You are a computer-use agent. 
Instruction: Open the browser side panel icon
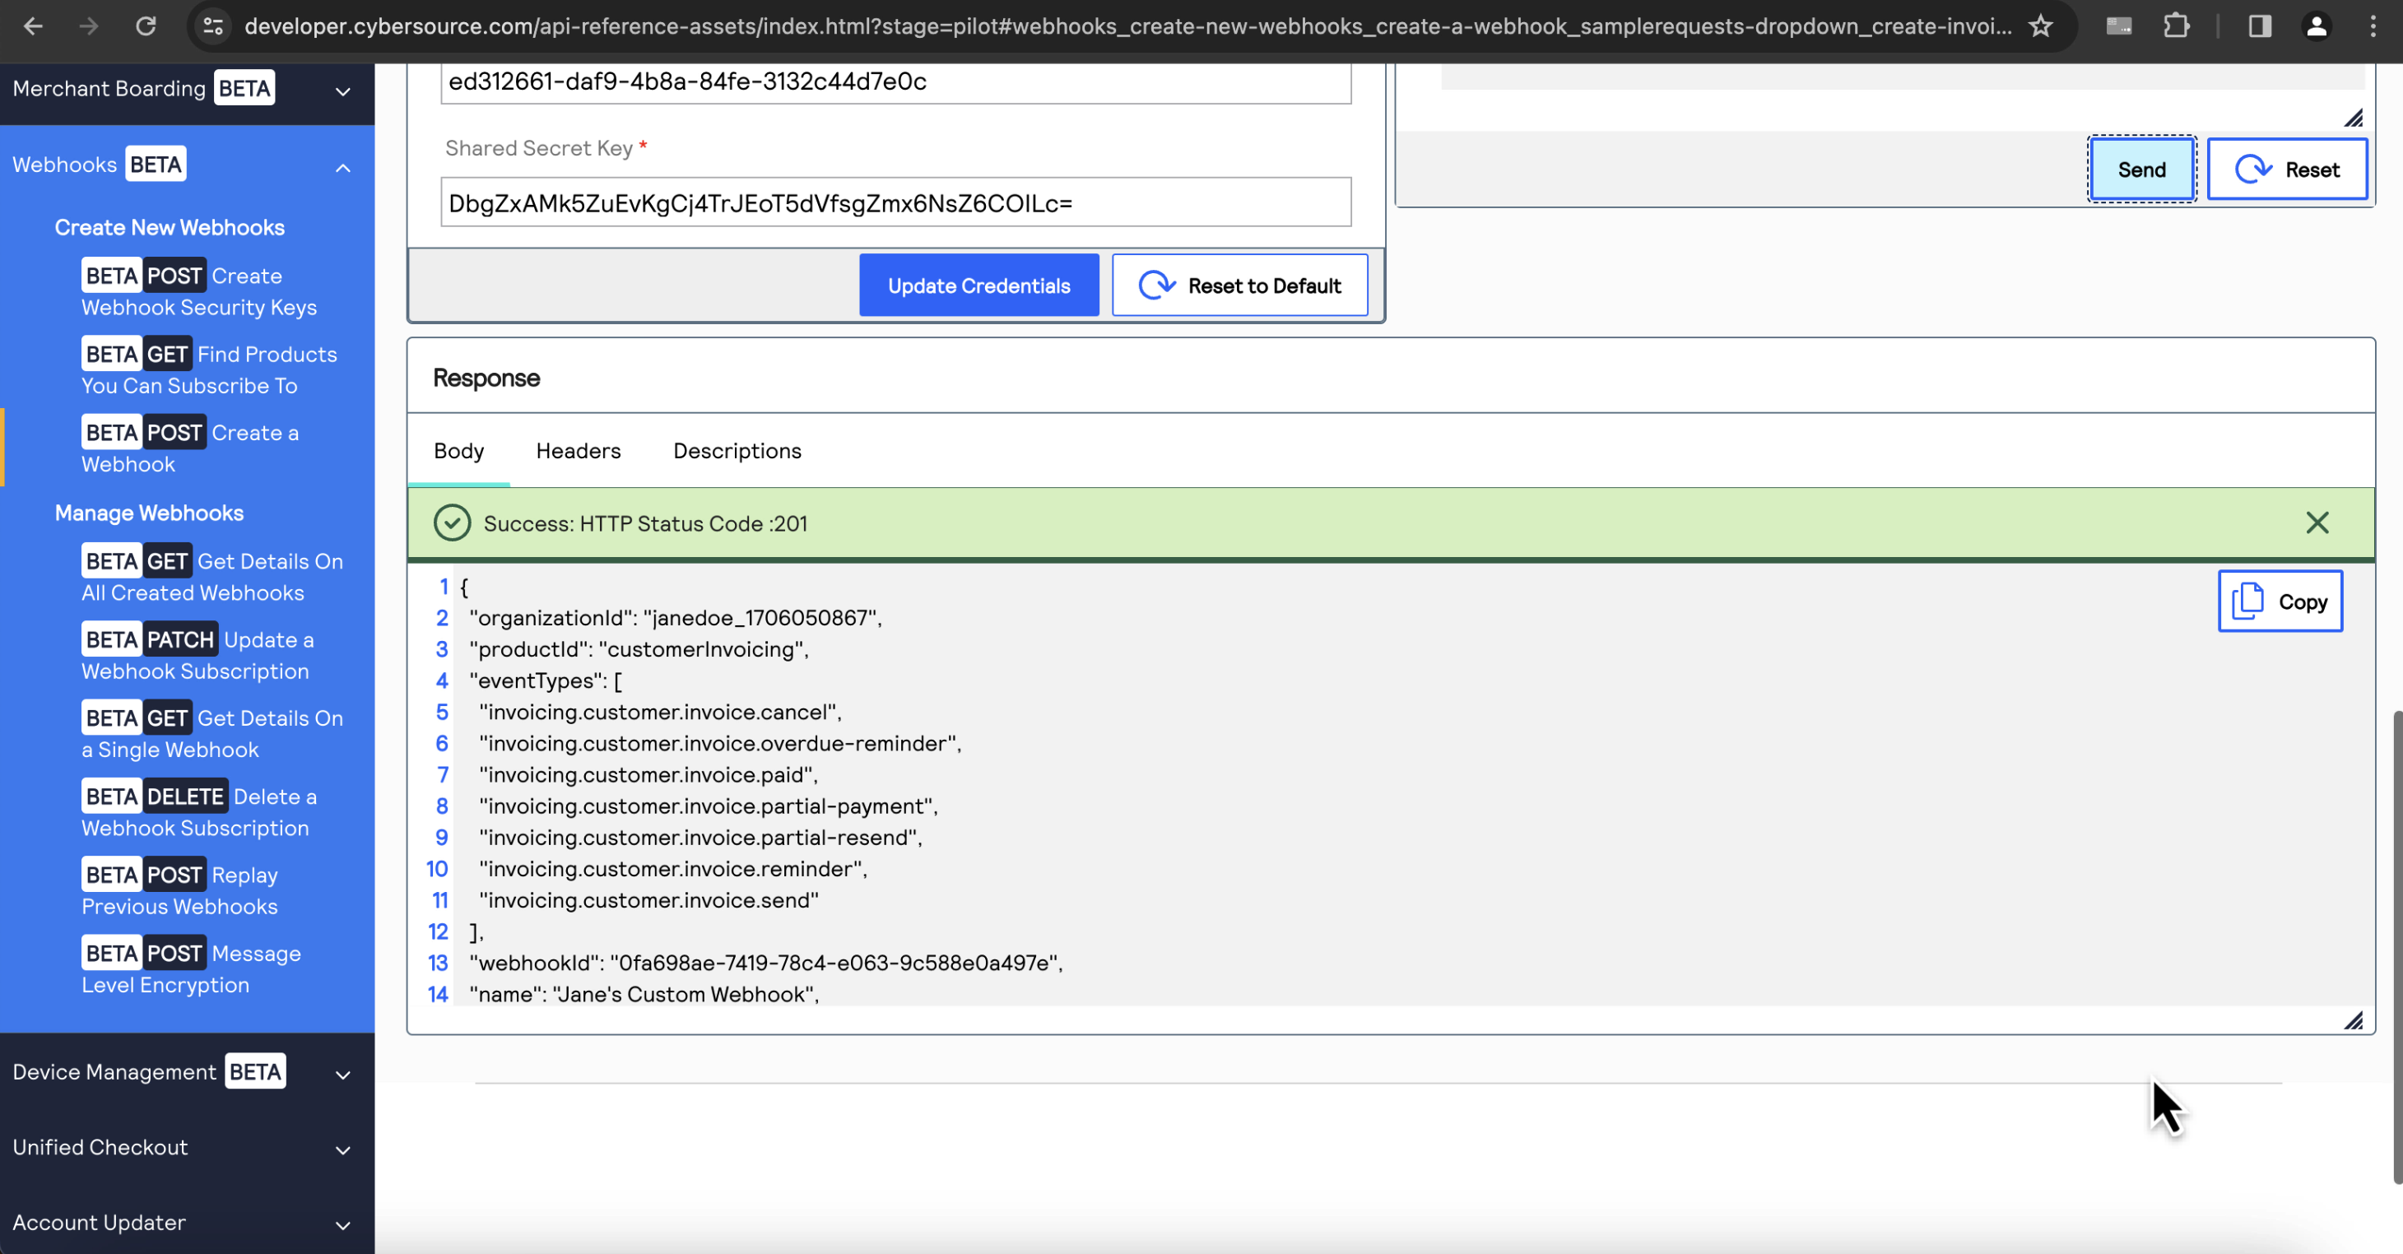(2259, 26)
